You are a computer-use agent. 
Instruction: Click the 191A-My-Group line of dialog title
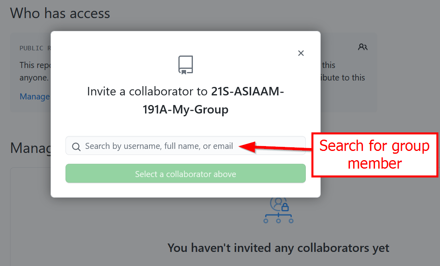186,109
